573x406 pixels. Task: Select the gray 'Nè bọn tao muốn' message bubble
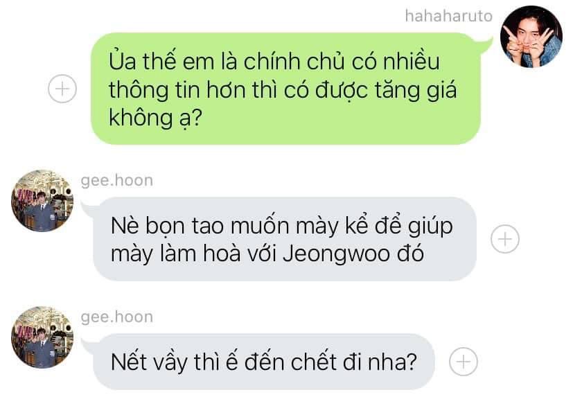pos(282,239)
